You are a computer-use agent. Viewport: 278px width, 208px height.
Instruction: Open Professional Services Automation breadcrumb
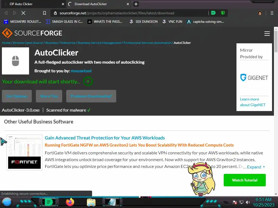point(147,43)
